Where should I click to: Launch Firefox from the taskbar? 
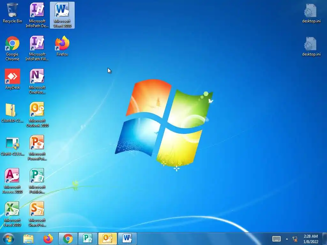pyautogui.click(x=48, y=239)
